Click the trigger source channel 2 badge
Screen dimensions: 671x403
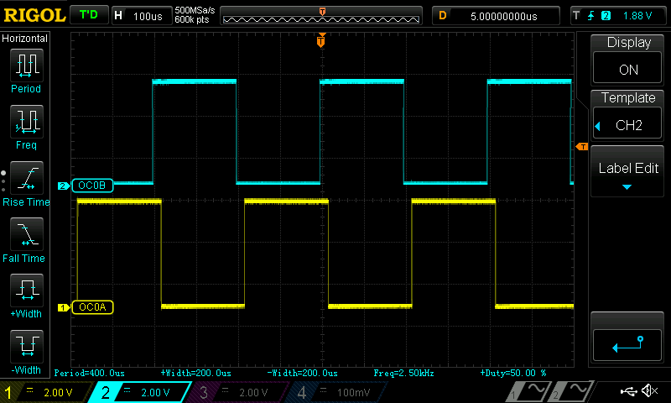pos(606,16)
